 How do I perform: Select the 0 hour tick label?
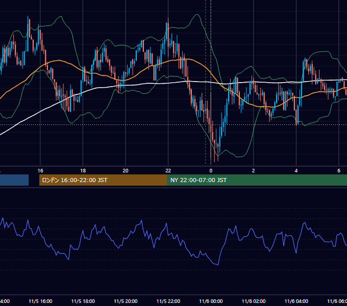(211, 170)
